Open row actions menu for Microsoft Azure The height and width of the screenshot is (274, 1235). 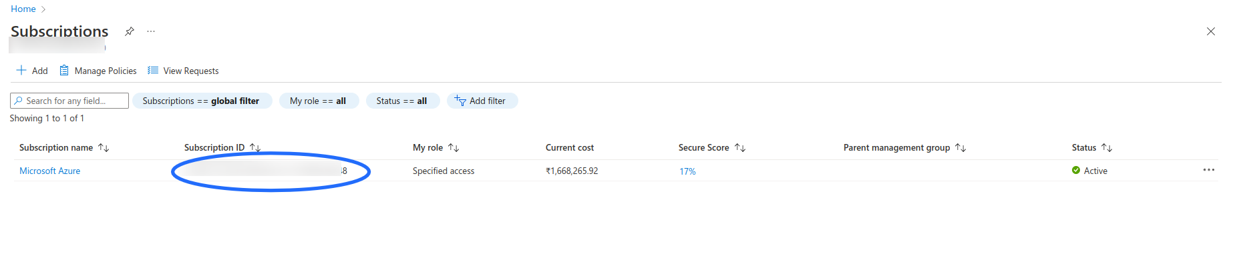pyautogui.click(x=1208, y=170)
